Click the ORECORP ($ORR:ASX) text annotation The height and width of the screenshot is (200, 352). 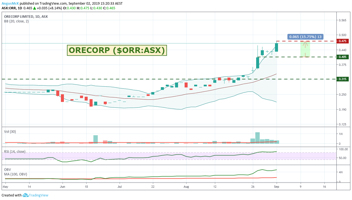pyautogui.click(x=117, y=50)
